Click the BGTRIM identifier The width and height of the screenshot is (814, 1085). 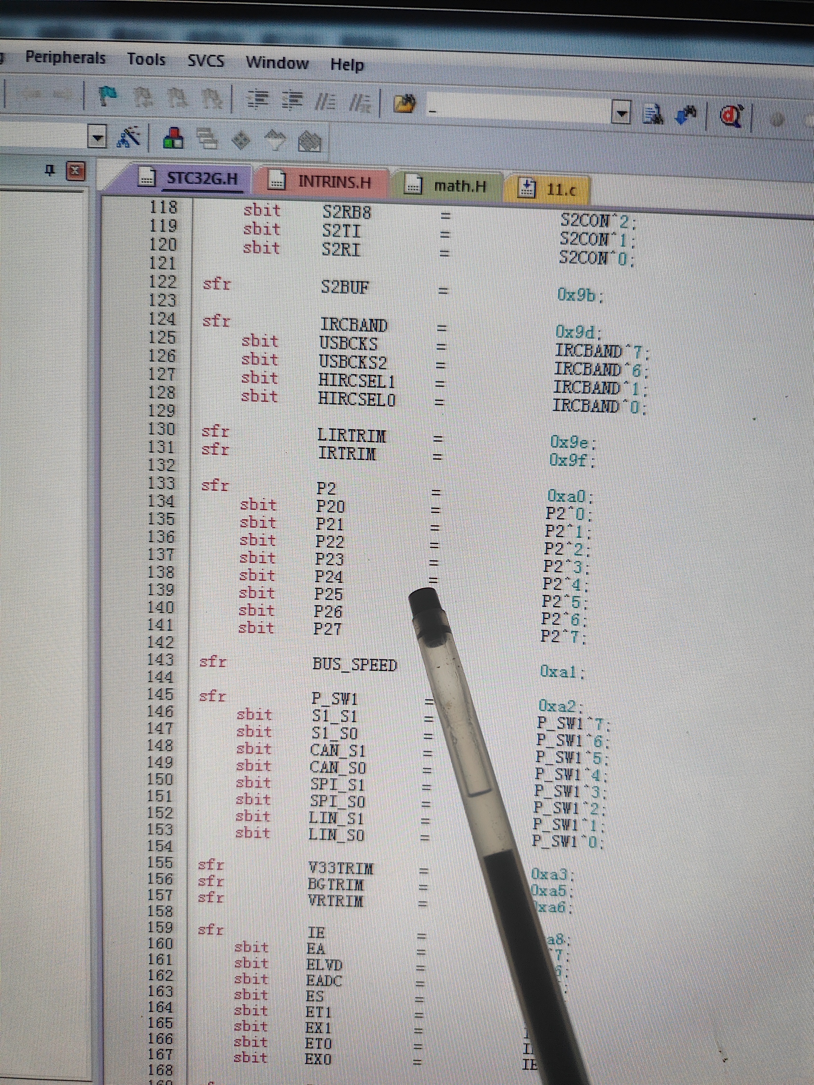[x=336, y=884]
